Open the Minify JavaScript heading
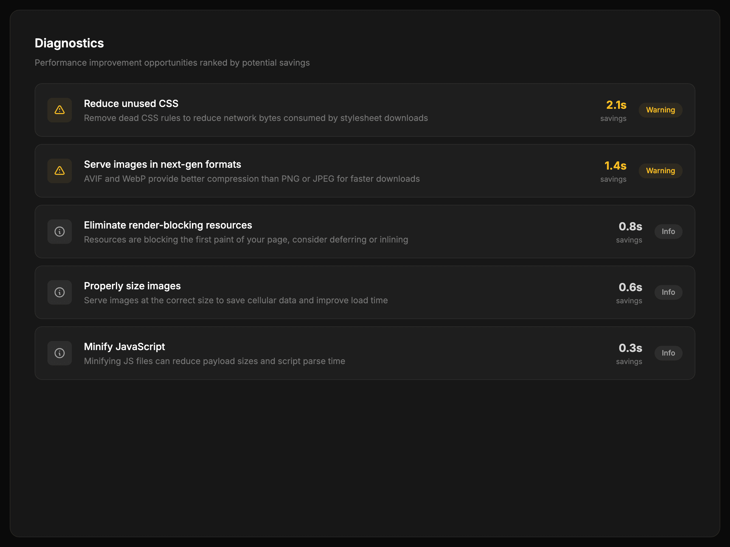This screenshot has height=547, width=730. click(124, 346)
